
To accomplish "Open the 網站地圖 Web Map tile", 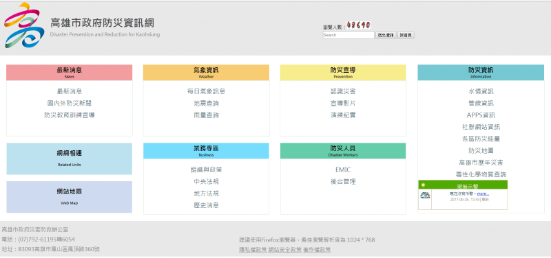I will [70, 197].
